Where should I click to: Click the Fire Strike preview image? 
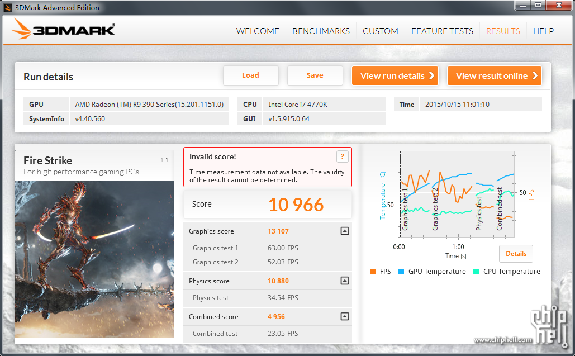[x=94, y=259]
